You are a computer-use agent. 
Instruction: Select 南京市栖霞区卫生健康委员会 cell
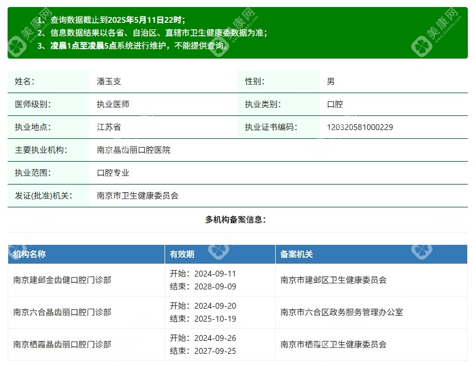click(371, 344)
